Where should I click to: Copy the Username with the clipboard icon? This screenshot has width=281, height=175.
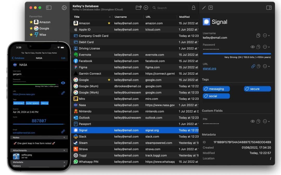pyautogui.click(x=258, y=36)
